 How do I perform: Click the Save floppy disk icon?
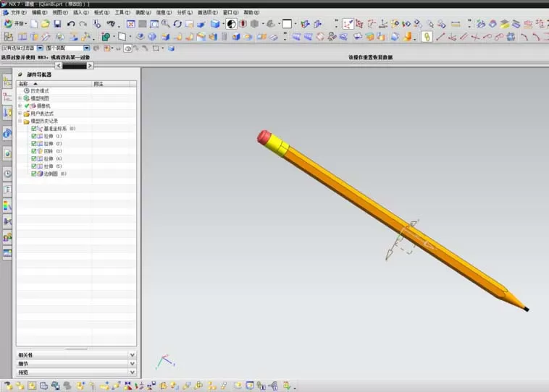(x=57, y=24)
